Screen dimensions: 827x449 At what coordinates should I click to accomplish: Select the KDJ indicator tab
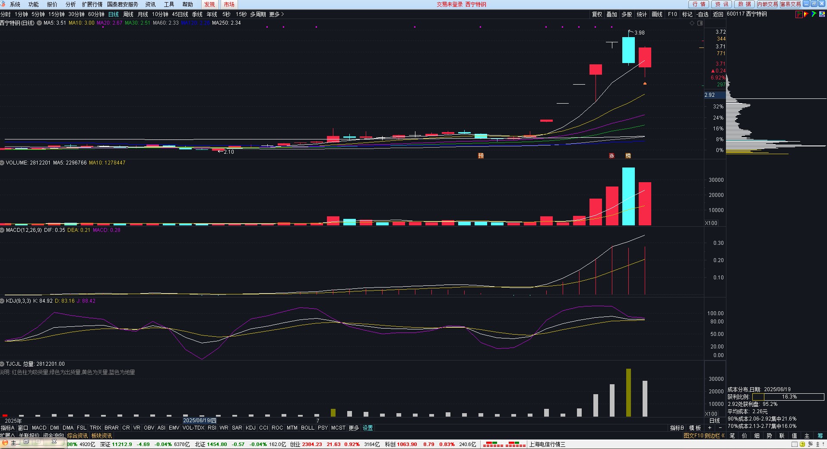click(250, 428)
